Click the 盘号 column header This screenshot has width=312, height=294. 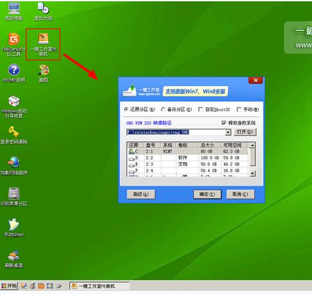[152, 145]
